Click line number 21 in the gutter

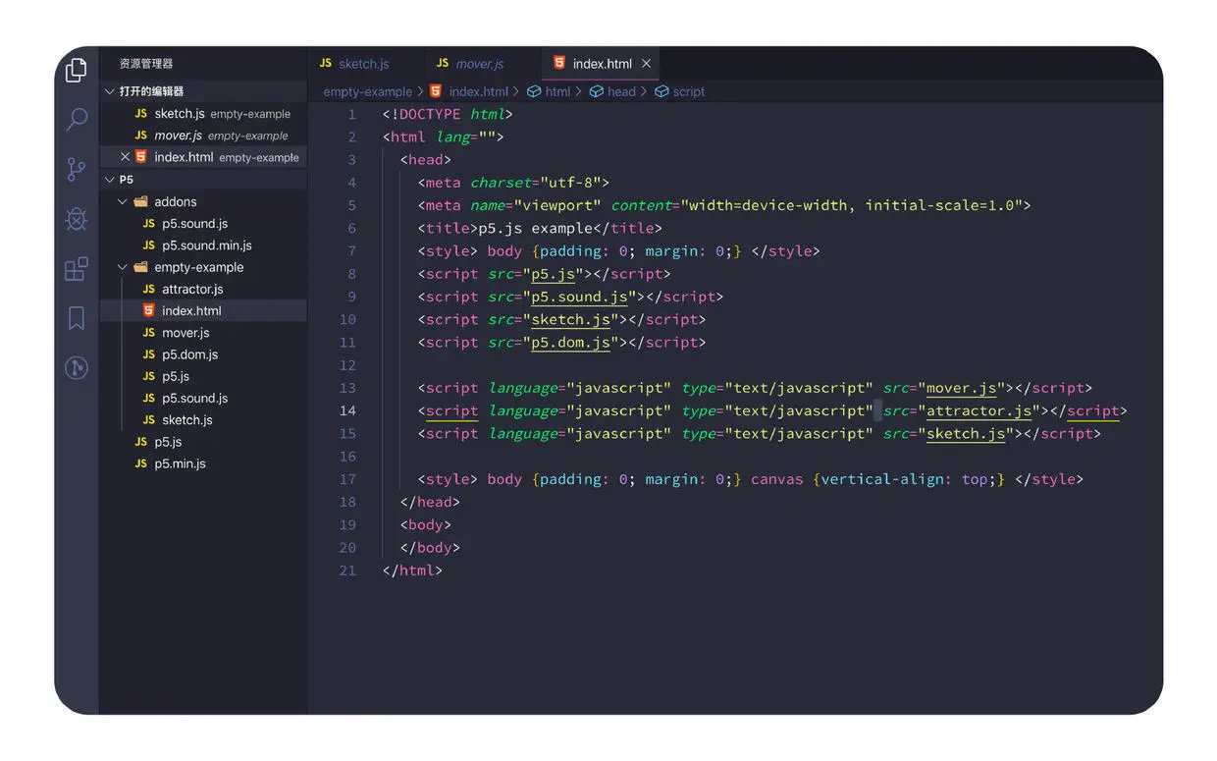[x=347, y=571]
